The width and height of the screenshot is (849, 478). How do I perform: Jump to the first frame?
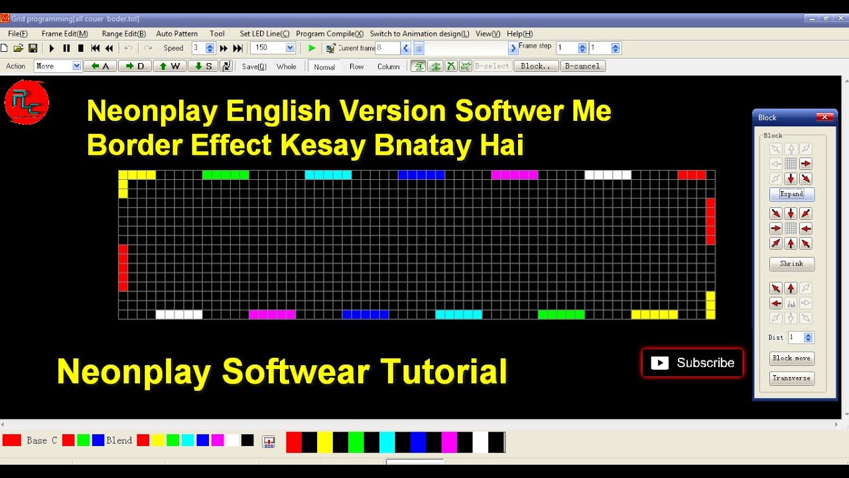(96, 48)
